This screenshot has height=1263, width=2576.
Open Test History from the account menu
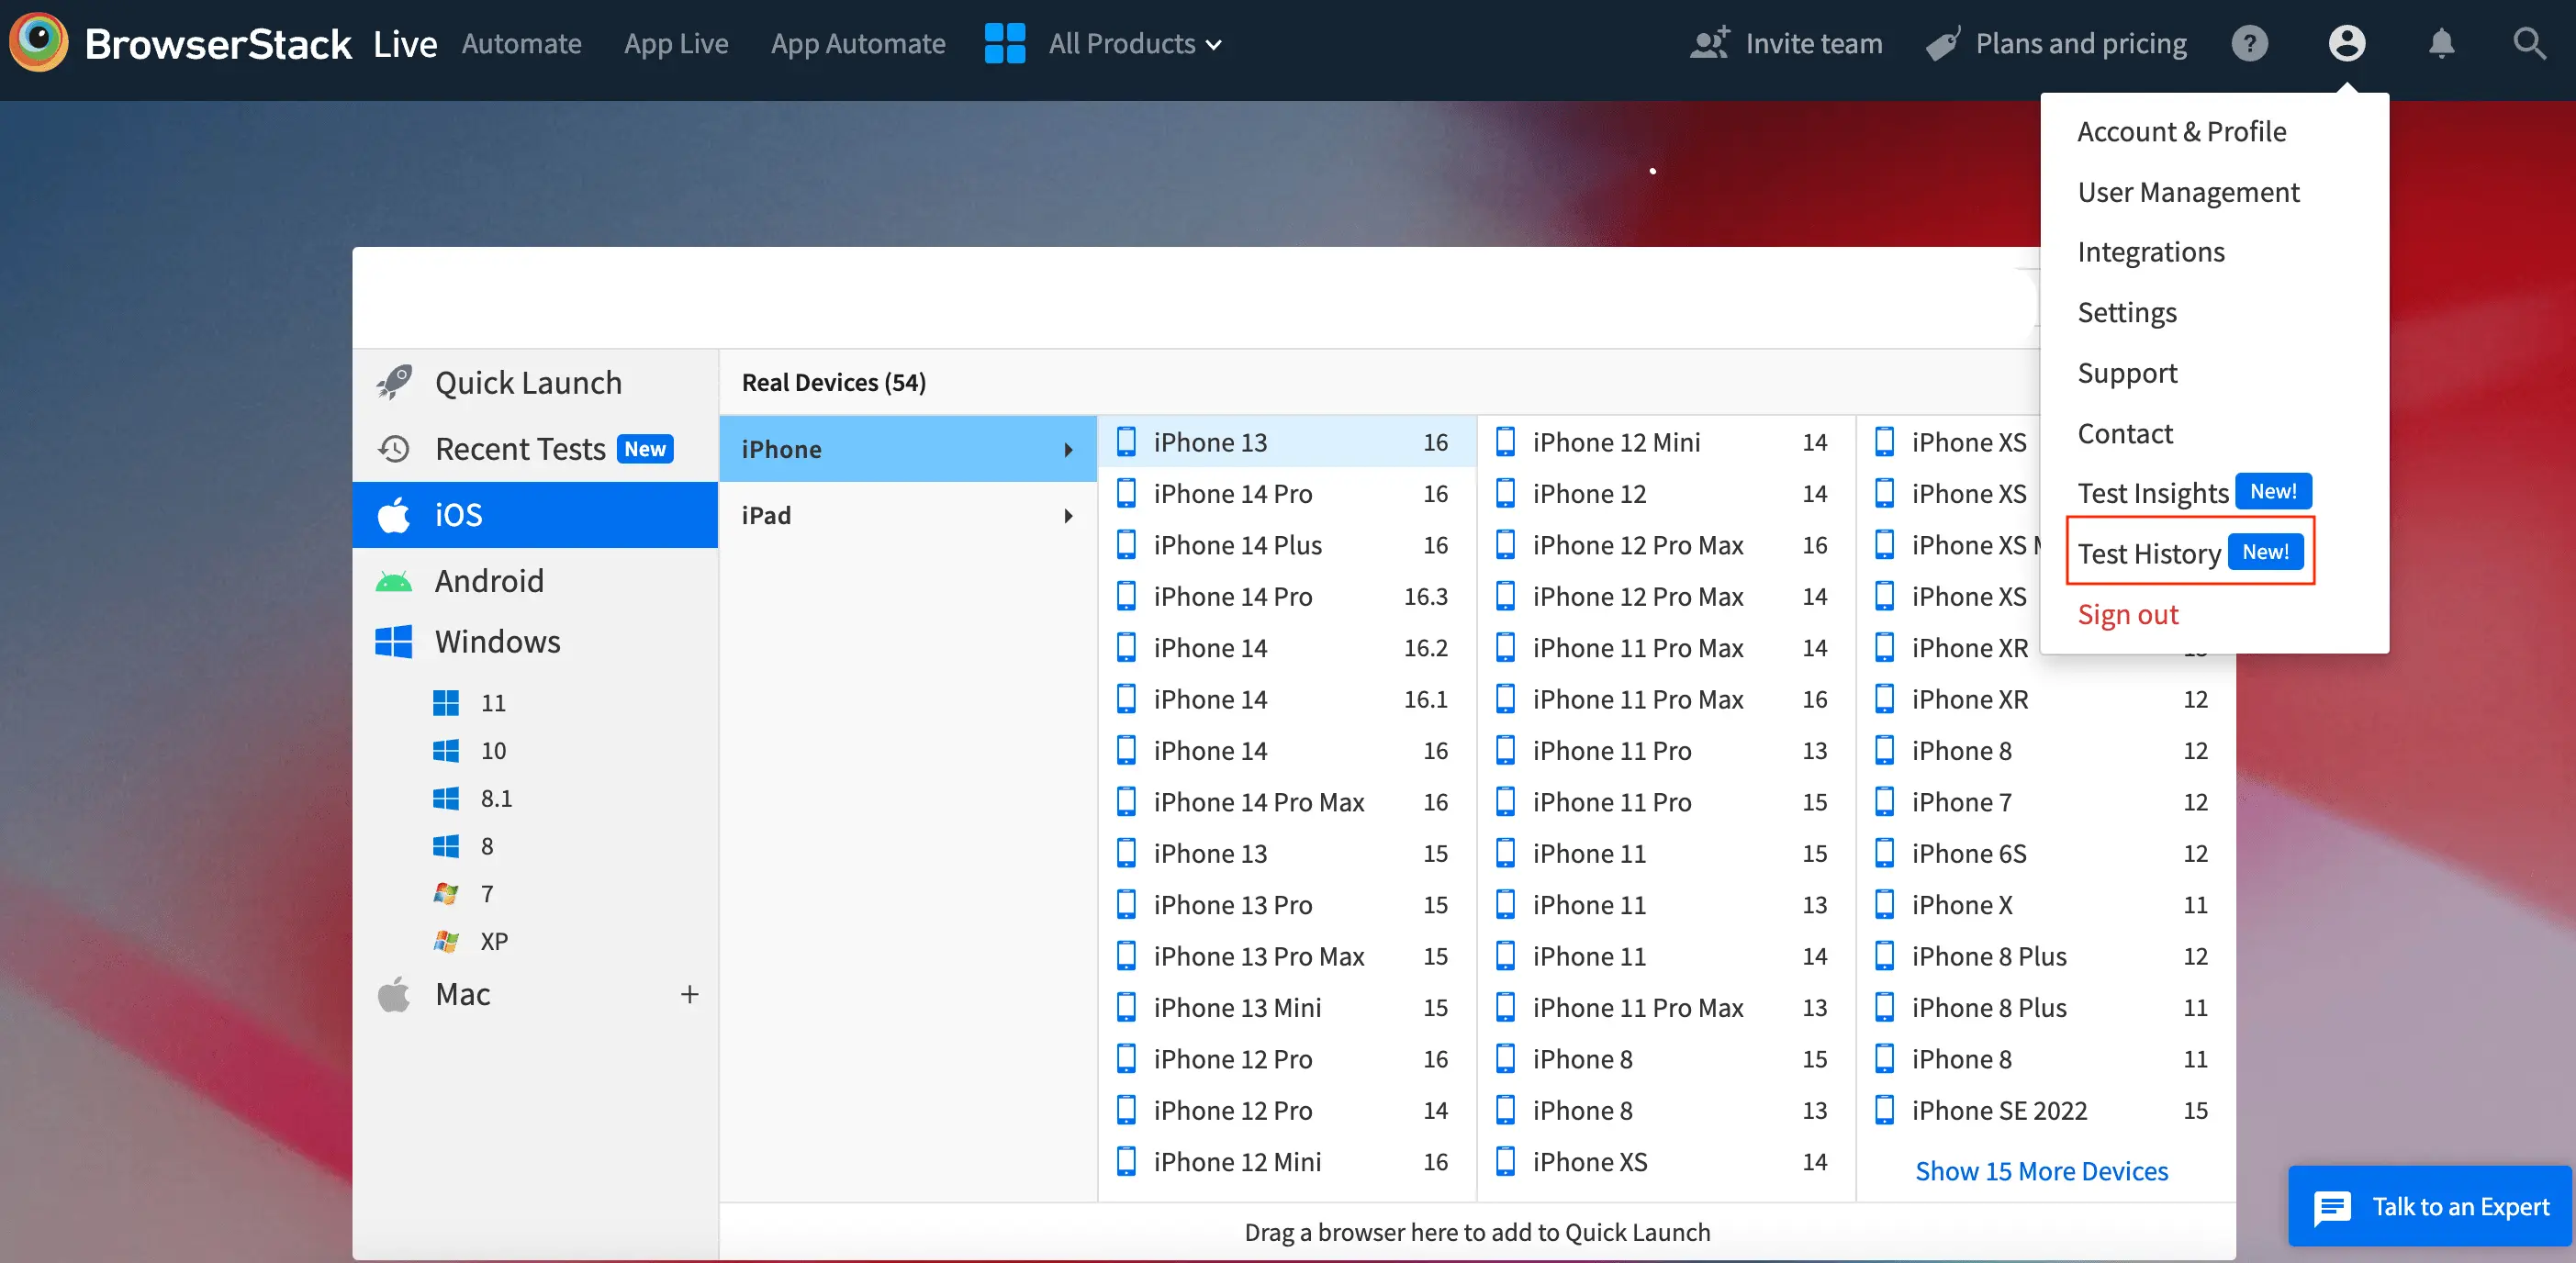pos(2149,553)
